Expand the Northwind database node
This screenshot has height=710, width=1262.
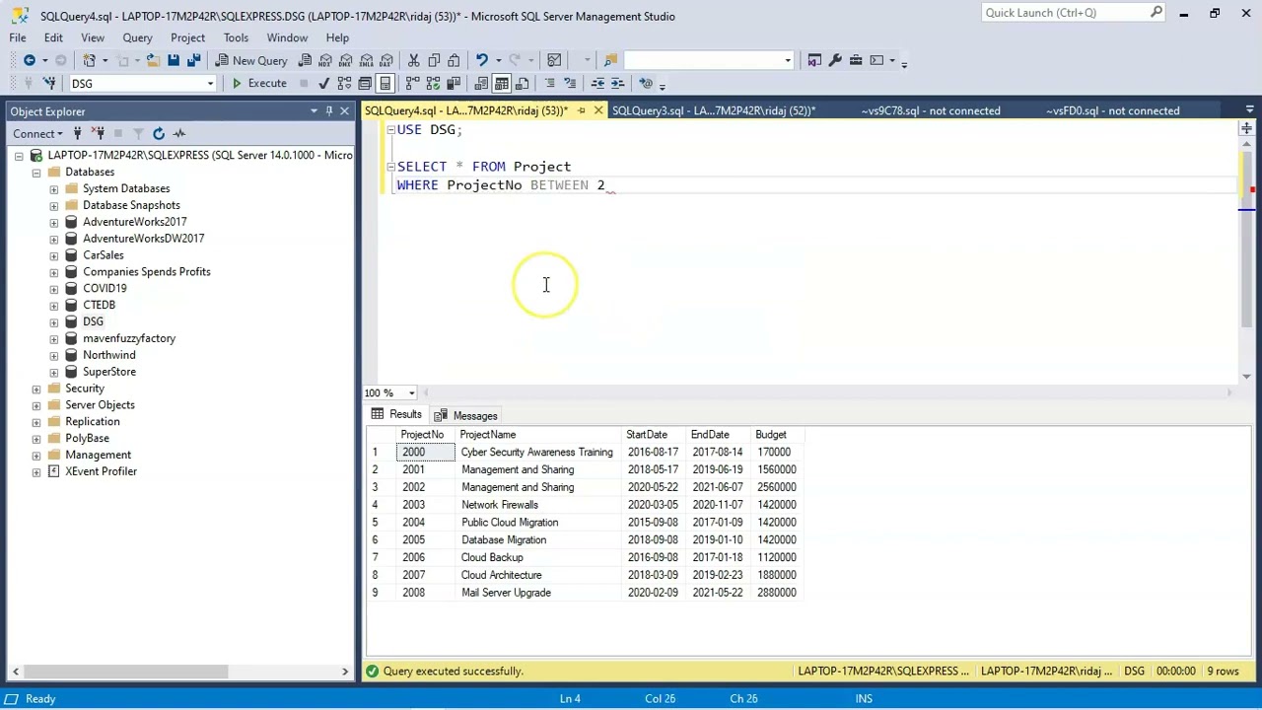53,355
